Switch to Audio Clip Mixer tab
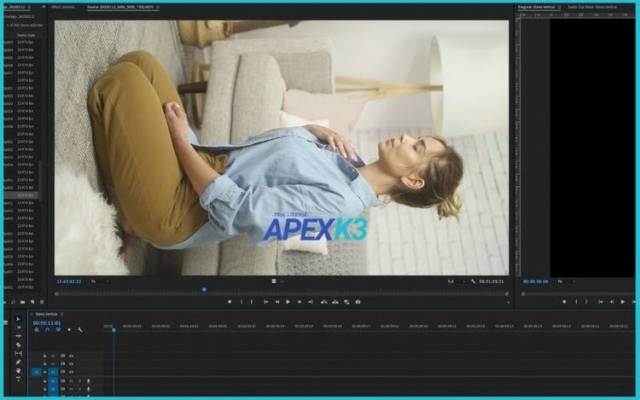 pyautogui.click(x=592, y=8)
